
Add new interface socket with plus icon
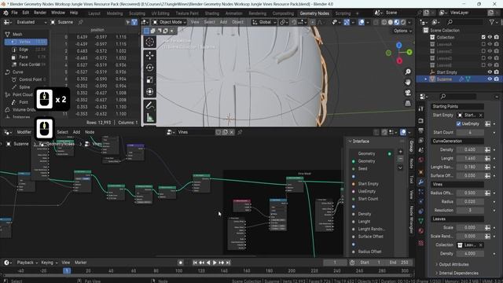tap(400, 152)
